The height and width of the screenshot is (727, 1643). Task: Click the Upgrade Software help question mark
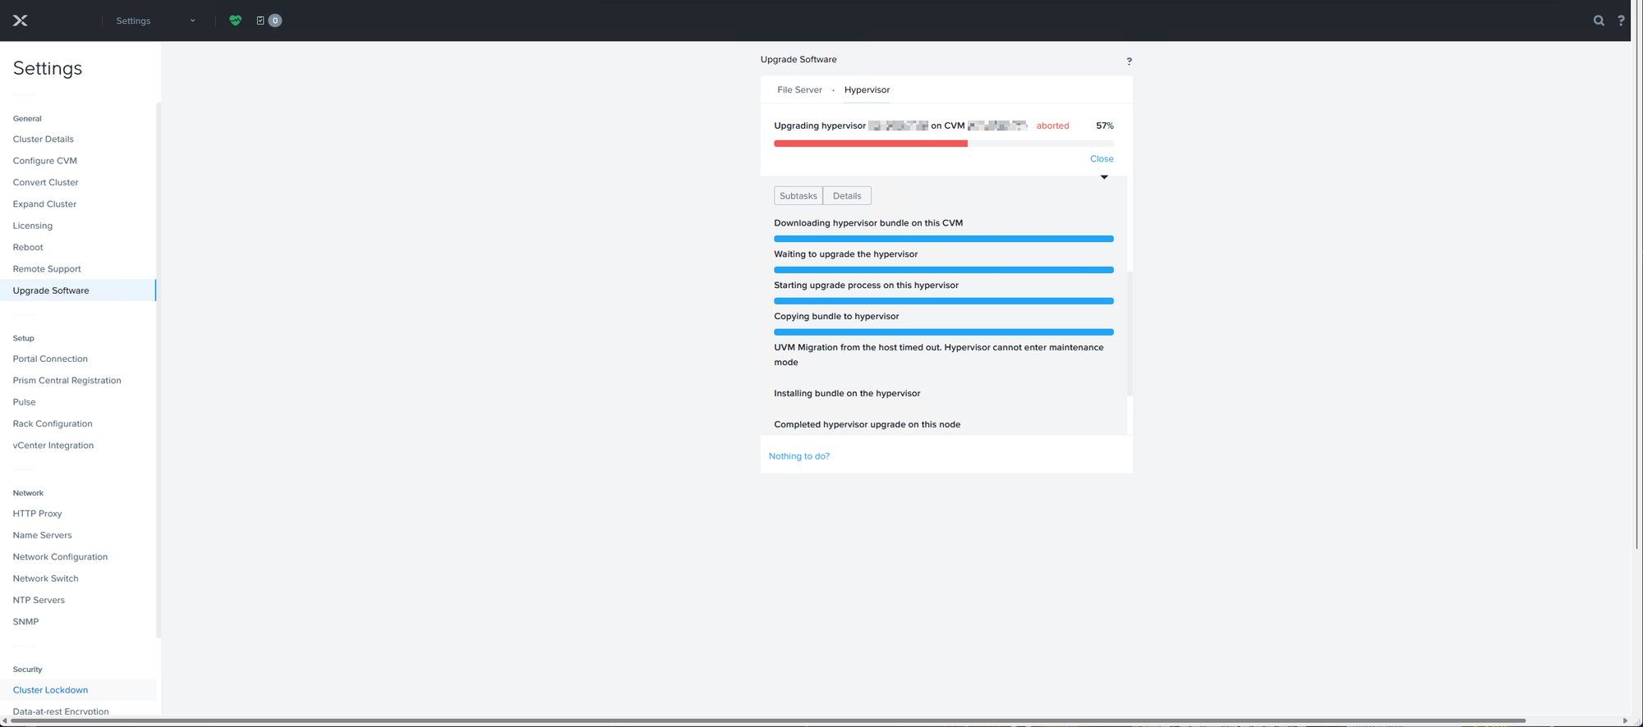click(x=1129, y=61)
